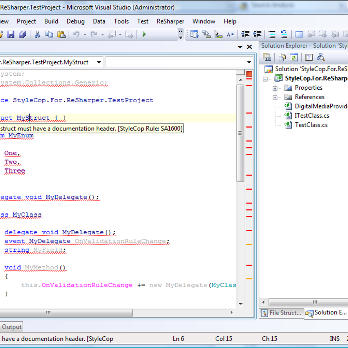Click the Navigate Backward icon
This screenshot has width=348, height=348.
pyautogui.click(x=112, y=35)
